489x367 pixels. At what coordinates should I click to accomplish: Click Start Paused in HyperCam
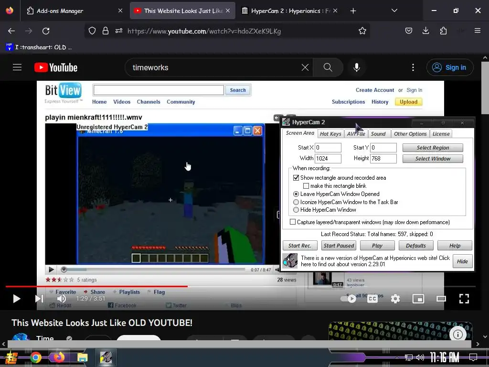pos(339,246)
